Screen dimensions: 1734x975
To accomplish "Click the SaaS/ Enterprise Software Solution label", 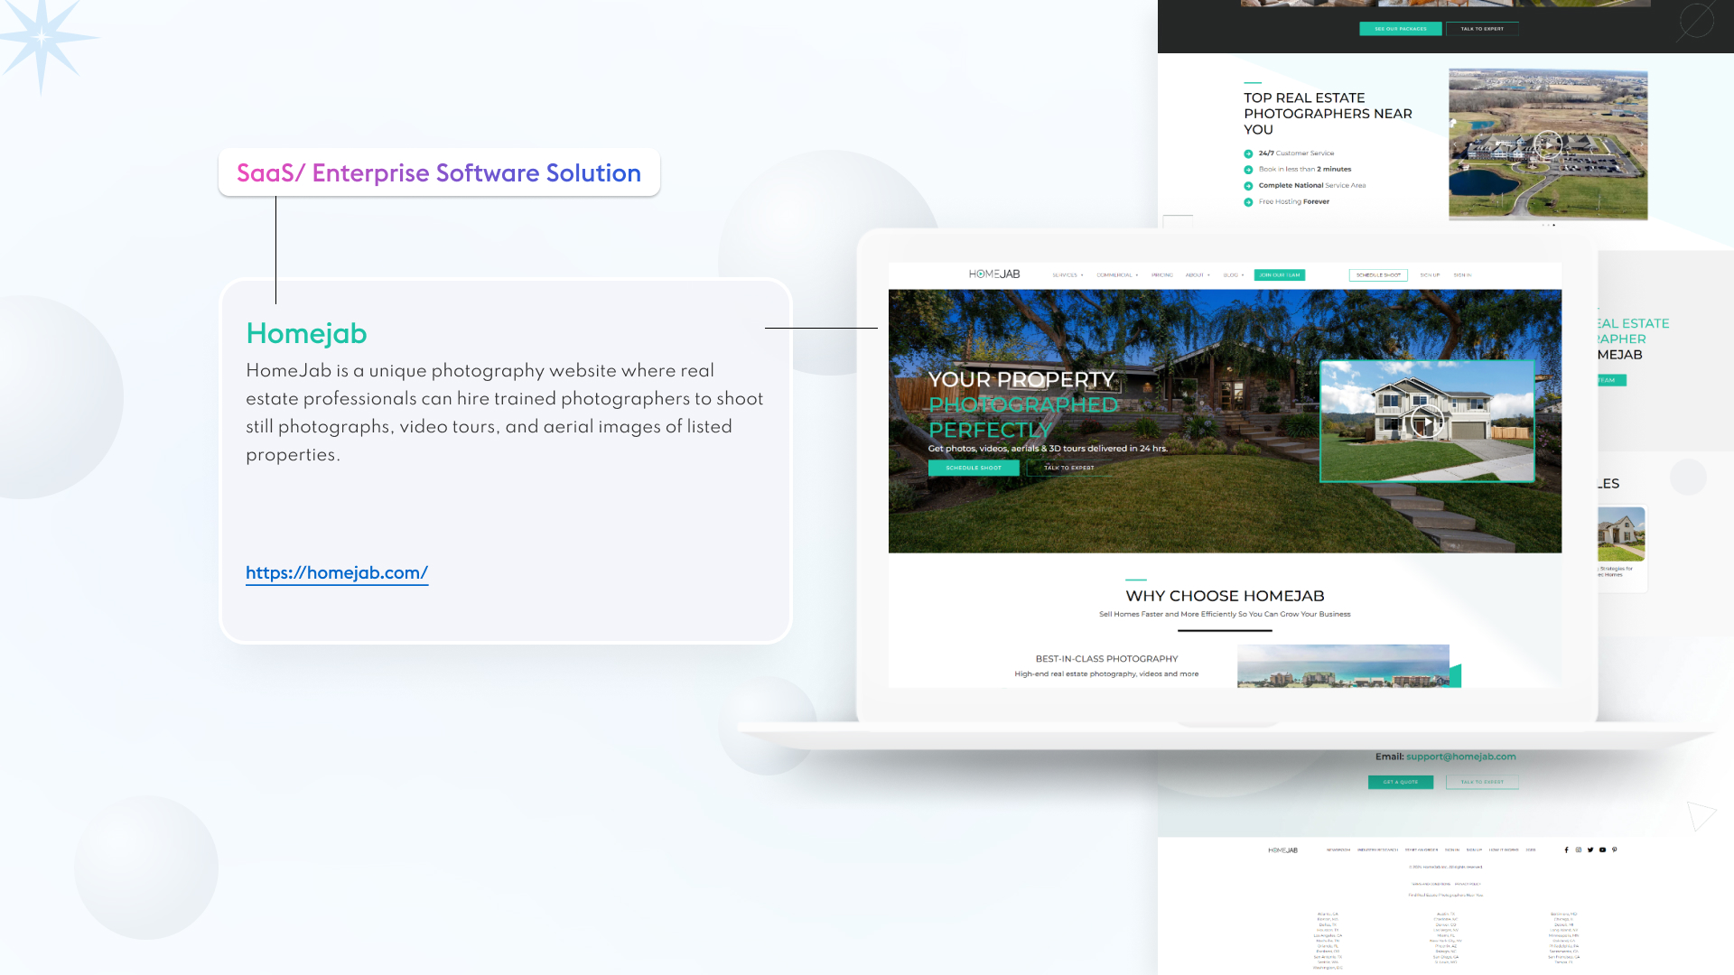I will (439, 172).
